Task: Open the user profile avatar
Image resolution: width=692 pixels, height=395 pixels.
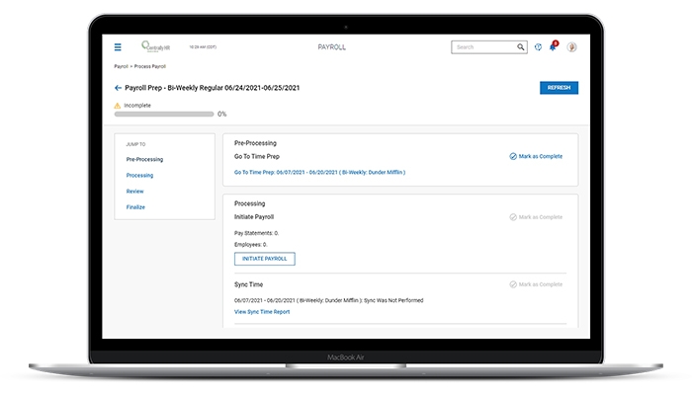Action: click(571, 47)
